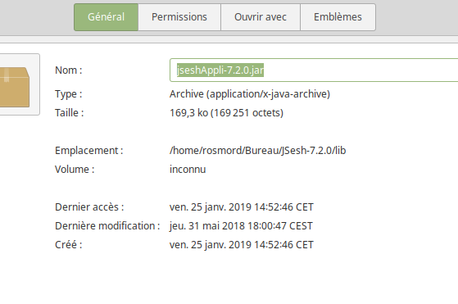Open the Ouvrir avec tab
This screenshot has height=304, width=458.
(x=261, y=17)
